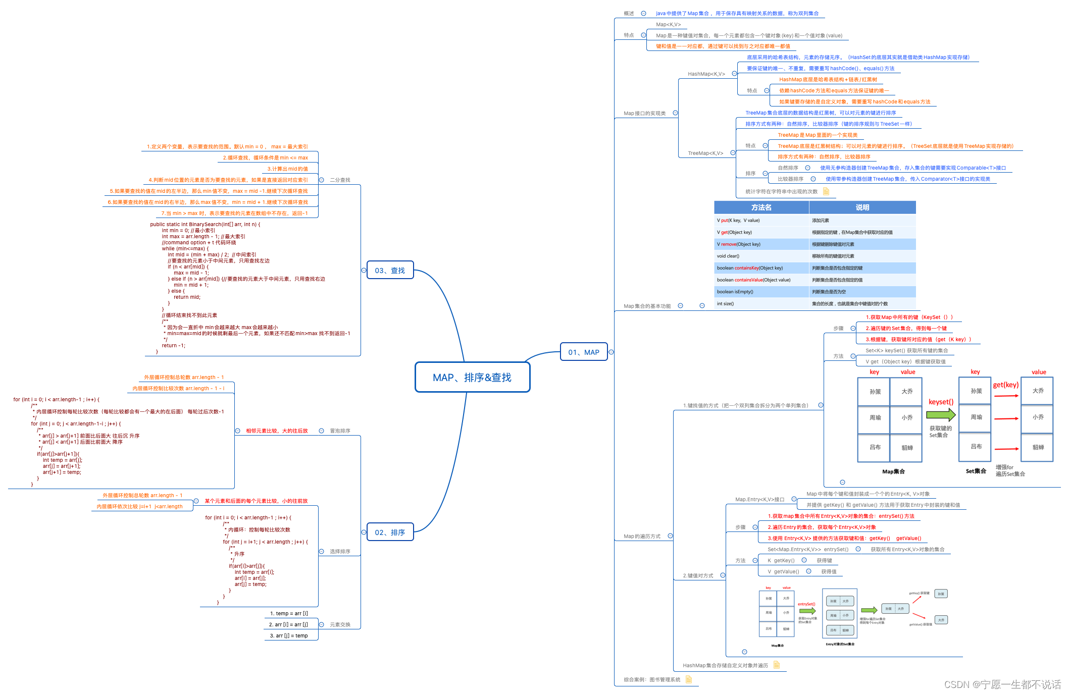Image resolution: width=1069 pixels, height=694 pixels.
Task: Click node 内层循环依次比较 j=i+1 j<arr.length
Action: click(x=140, y=506)
